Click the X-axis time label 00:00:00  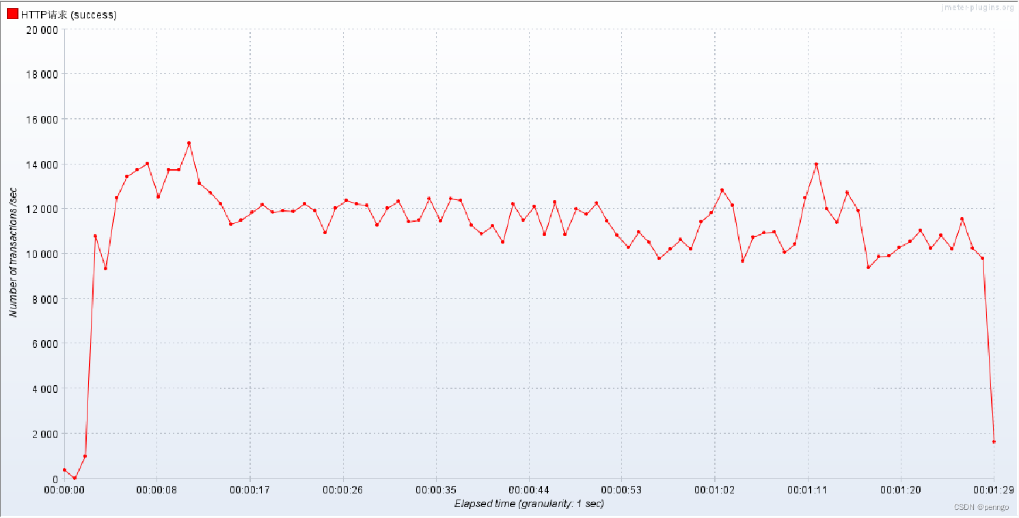[x=64, y=489]
